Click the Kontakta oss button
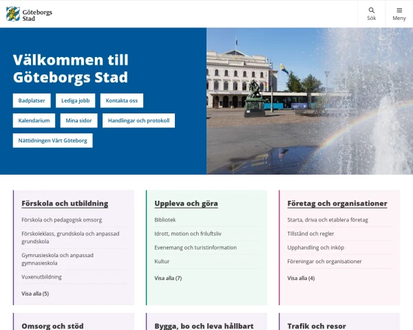Image resolution: width=413 pixels, height=330 pixels. click(122, 100)
